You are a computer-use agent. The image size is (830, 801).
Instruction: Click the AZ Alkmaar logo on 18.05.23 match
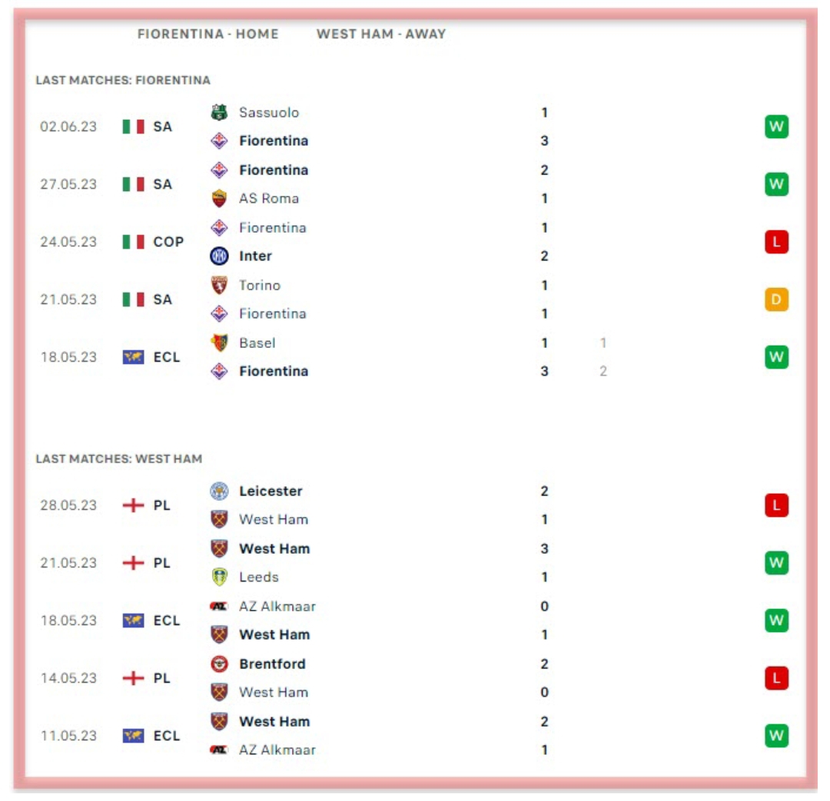pyautogui.click(x=219, y=606)
